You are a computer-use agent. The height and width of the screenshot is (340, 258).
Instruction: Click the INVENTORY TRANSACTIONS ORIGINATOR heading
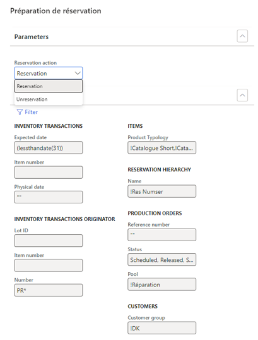tap(65, 219)
